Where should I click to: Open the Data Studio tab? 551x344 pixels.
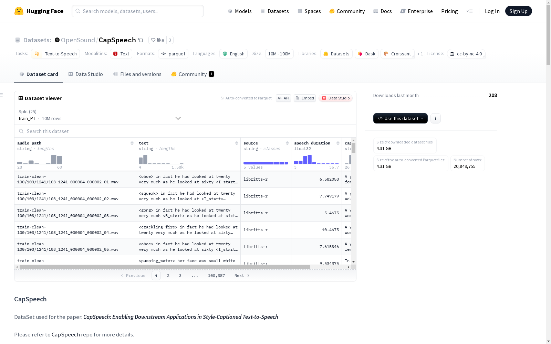tap(85, 74)
